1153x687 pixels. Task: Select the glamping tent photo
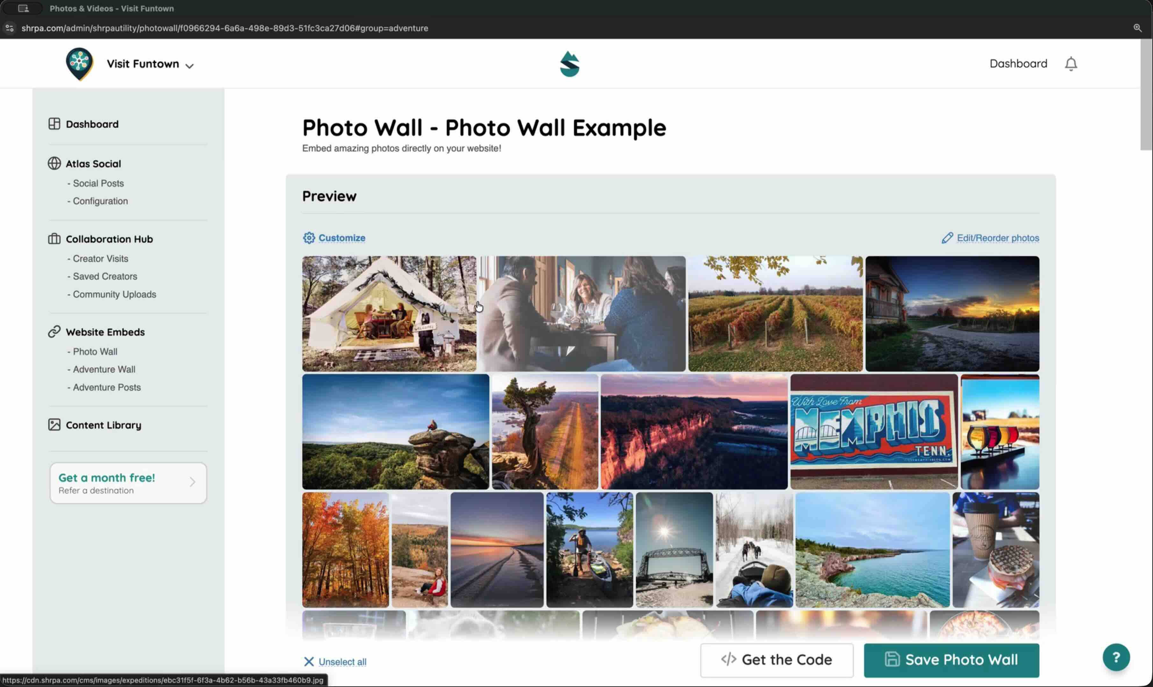pos(389,313)
